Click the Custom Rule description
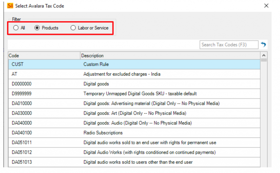The width and height of the screenshot is (280, 173). coord(96,64)
